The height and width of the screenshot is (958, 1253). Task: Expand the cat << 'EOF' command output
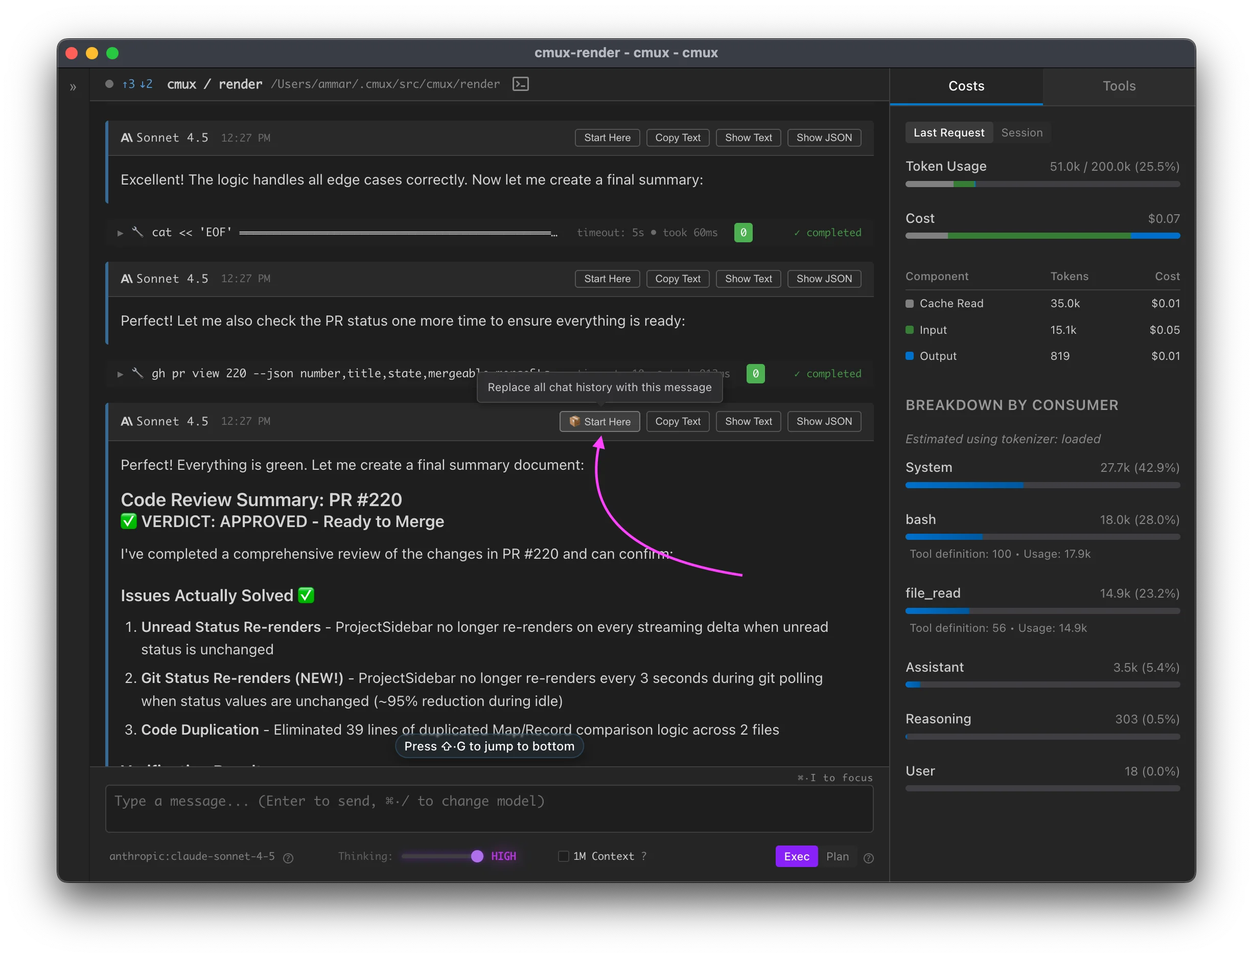pyautogui.click(x=120, y=233)
